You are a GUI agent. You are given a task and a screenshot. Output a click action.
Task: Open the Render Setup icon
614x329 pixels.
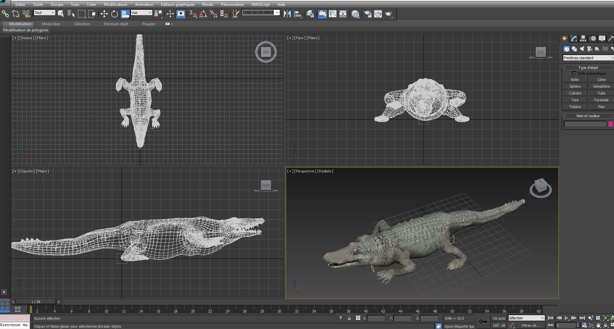pyautogui.click(x=368, y=14)
